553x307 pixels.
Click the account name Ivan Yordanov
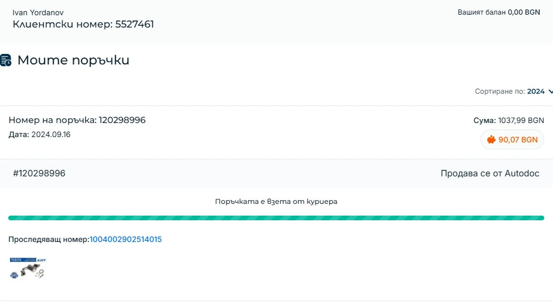(38, 12)
